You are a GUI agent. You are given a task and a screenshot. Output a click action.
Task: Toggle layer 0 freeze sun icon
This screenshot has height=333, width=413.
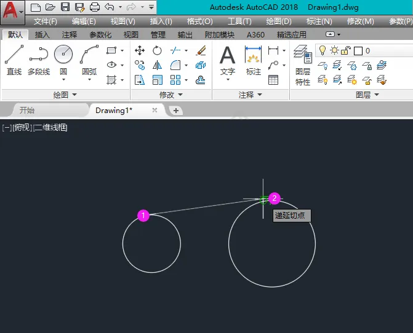tap(334, 50)
